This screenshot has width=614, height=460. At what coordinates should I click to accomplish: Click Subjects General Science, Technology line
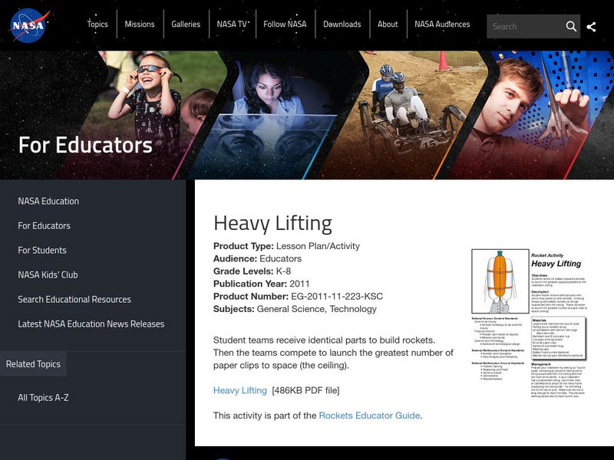(x=295, y=309)
